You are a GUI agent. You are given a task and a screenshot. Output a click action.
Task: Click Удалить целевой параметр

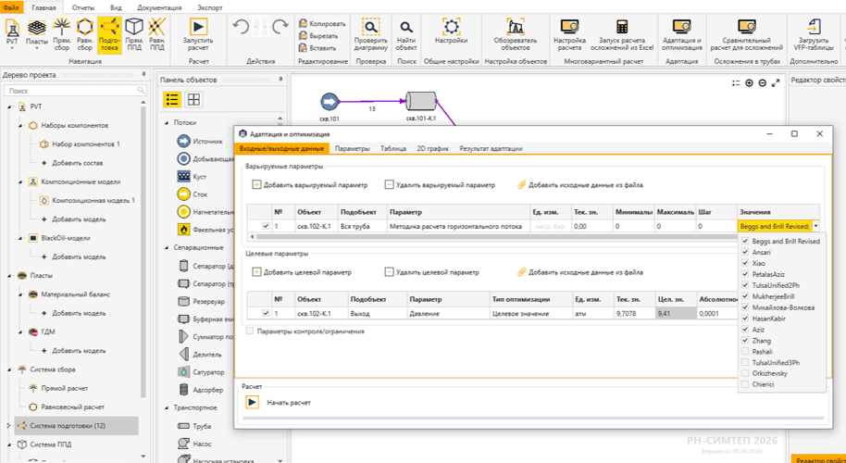pyautogui.click(x=432, y=272)
